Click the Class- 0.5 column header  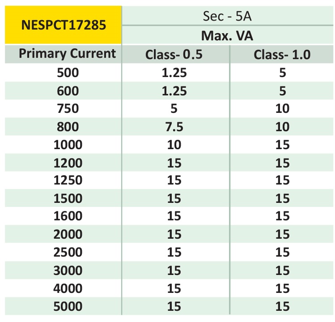pos(174,55)
